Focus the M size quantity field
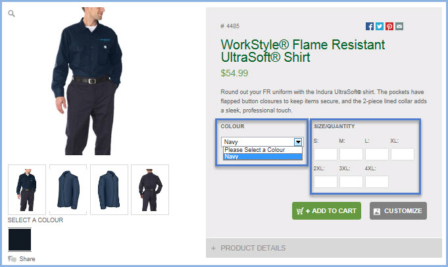The width and height of the screenshot is (448, 267). click(x=351, y=154)
